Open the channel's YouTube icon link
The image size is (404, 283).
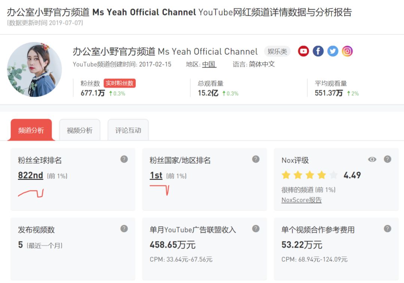[x=303, y=51]
